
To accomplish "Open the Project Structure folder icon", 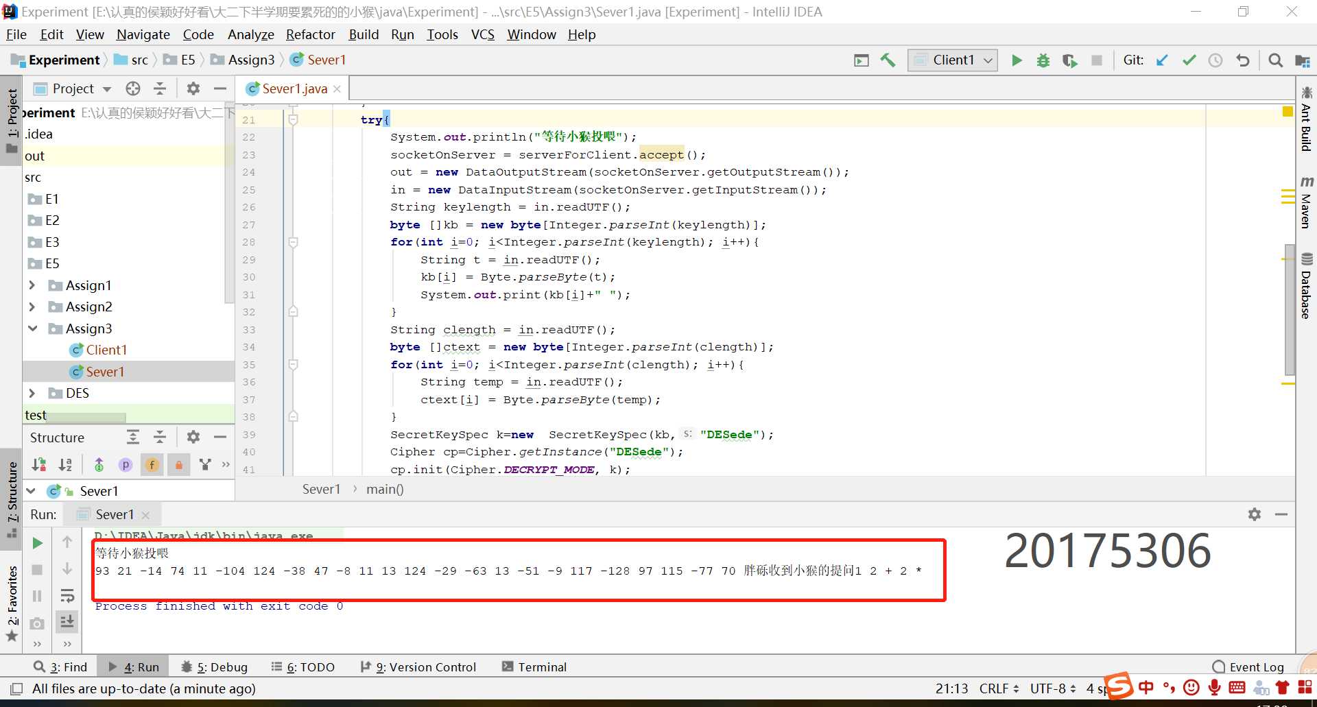I will pos(1302,60).
